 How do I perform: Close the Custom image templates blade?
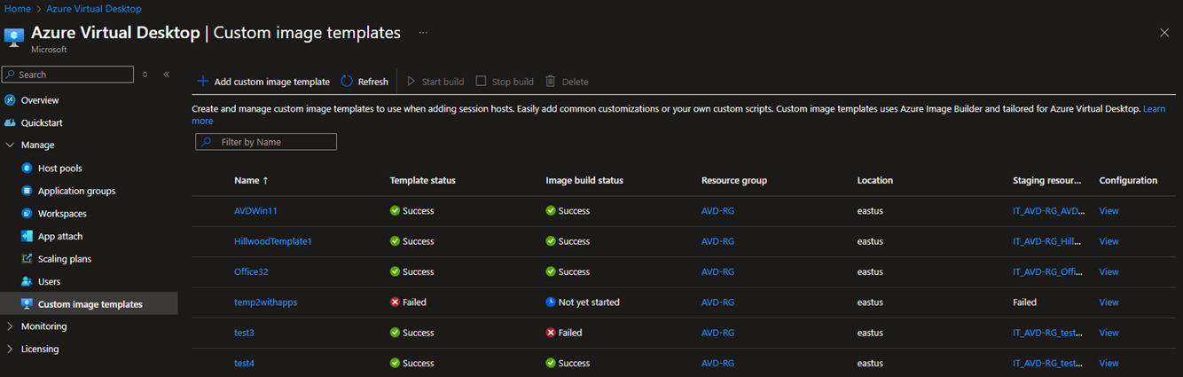click(1164, 33)
